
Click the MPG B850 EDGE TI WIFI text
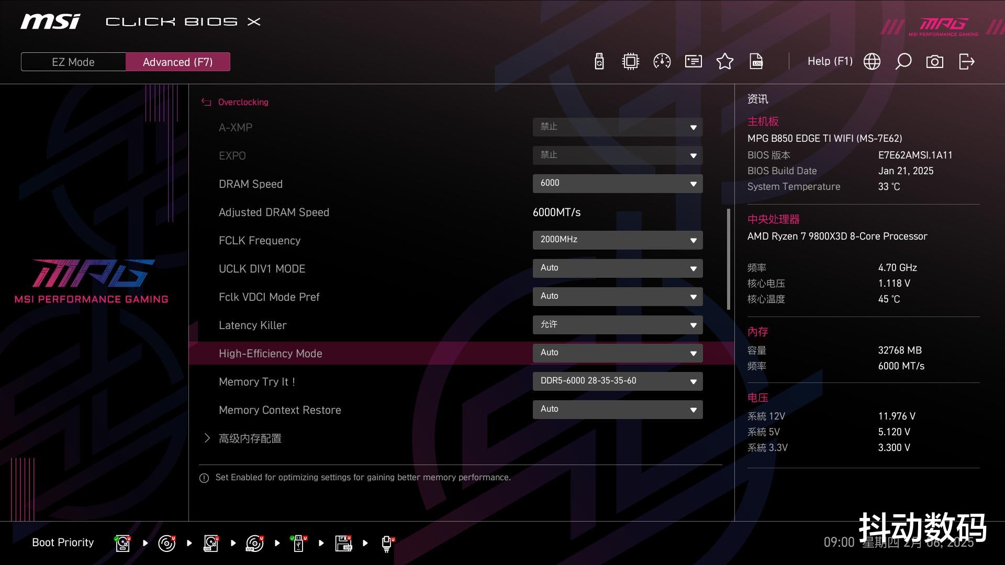[824, 139]
